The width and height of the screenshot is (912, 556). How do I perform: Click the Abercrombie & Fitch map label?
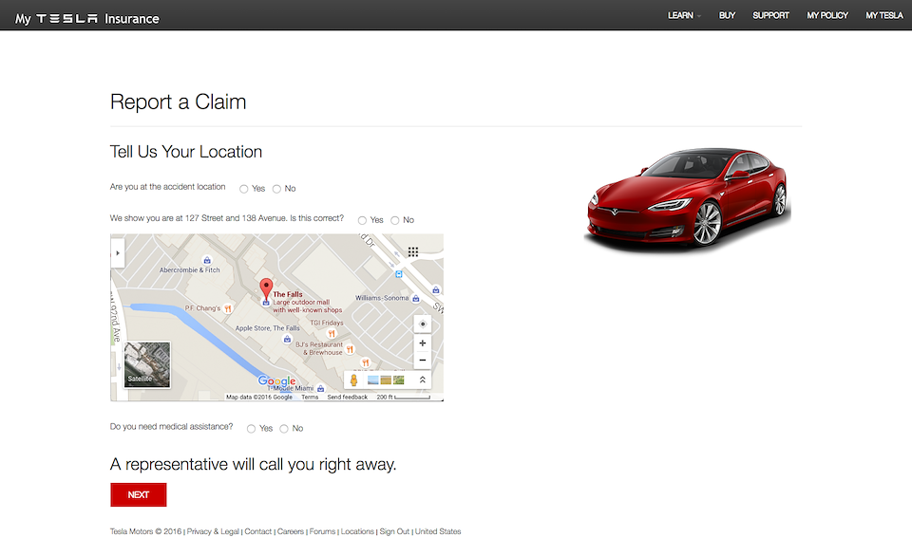pyautogui.click(x=190, y=270)
